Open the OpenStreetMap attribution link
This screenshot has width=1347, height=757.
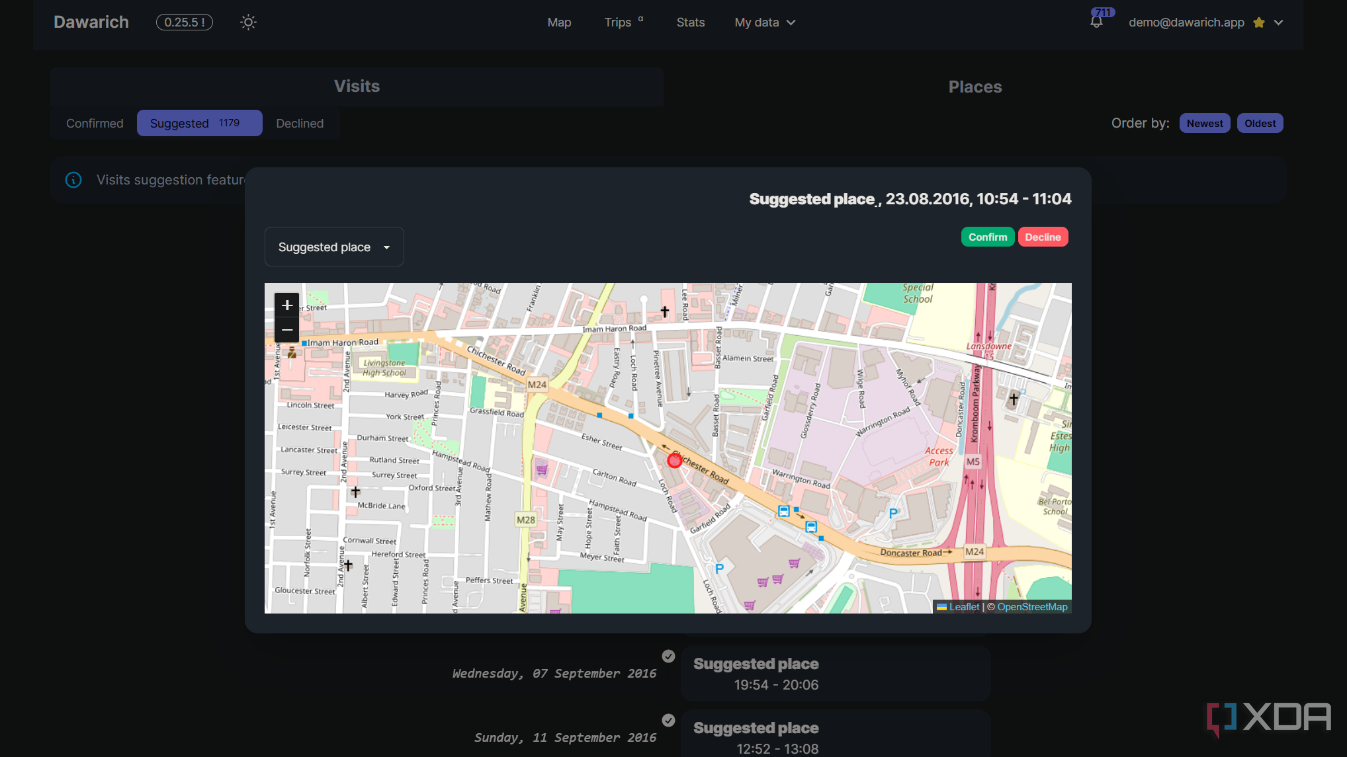pos(1032,607)
